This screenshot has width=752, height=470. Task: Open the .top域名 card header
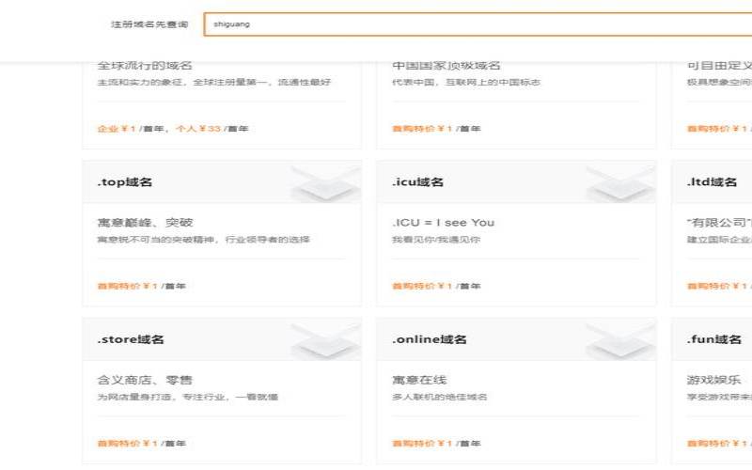(222, 182)
